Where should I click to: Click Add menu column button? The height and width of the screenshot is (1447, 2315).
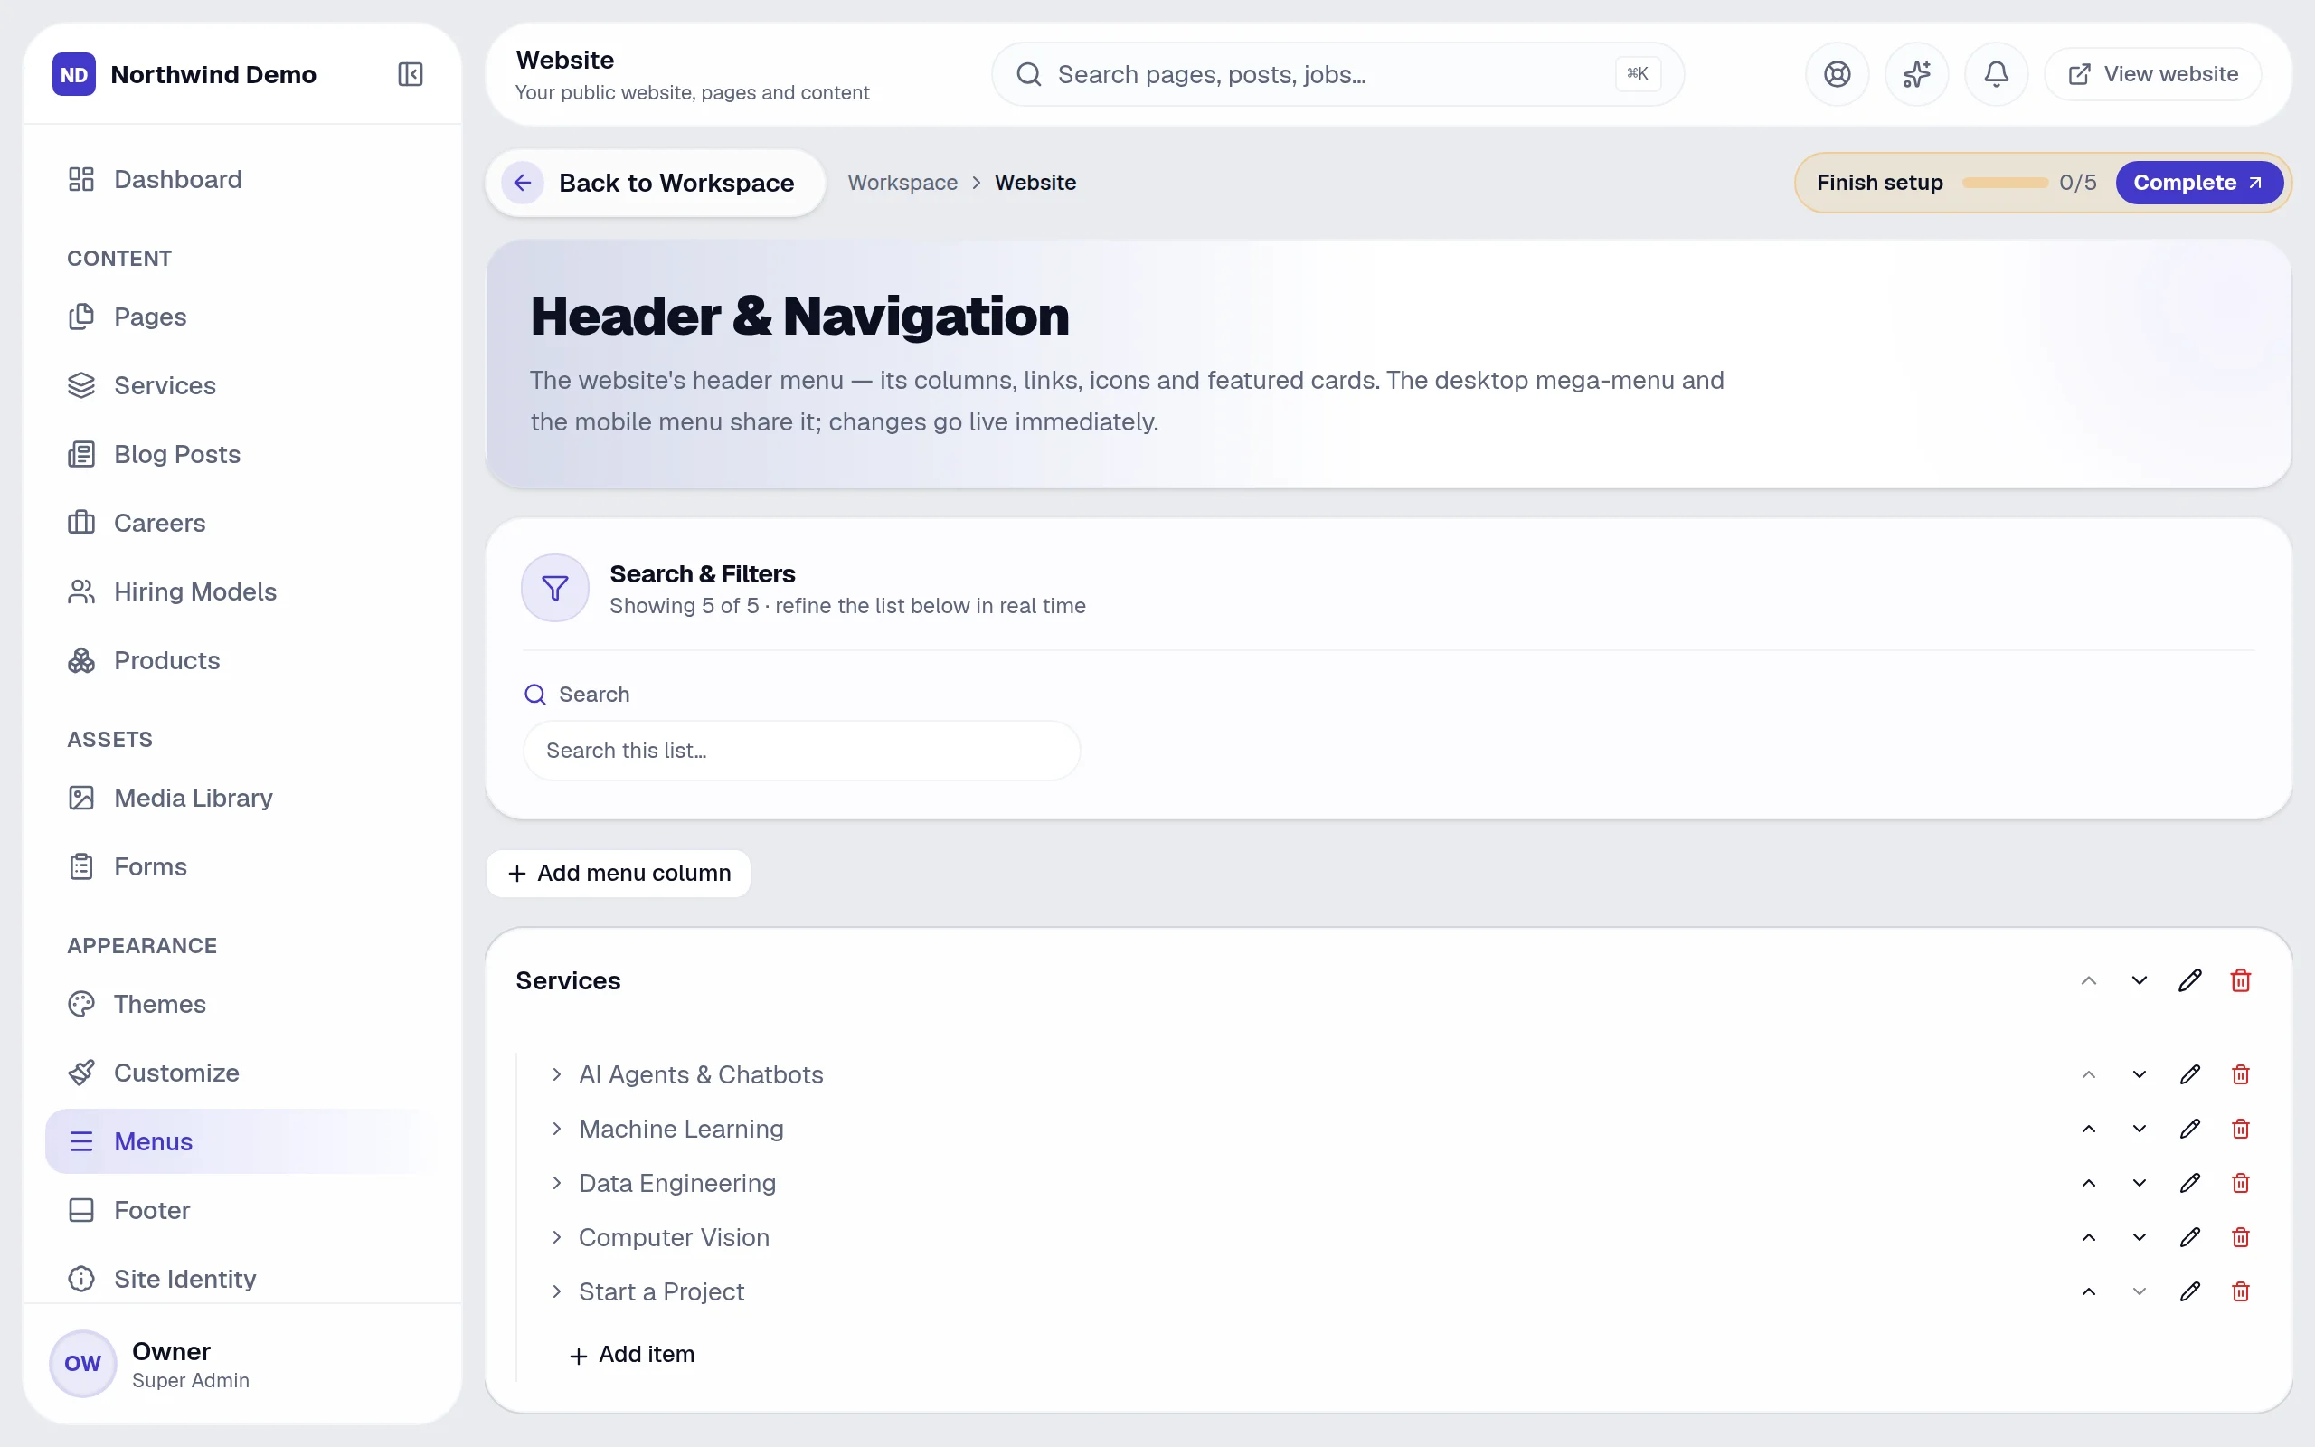618,874
